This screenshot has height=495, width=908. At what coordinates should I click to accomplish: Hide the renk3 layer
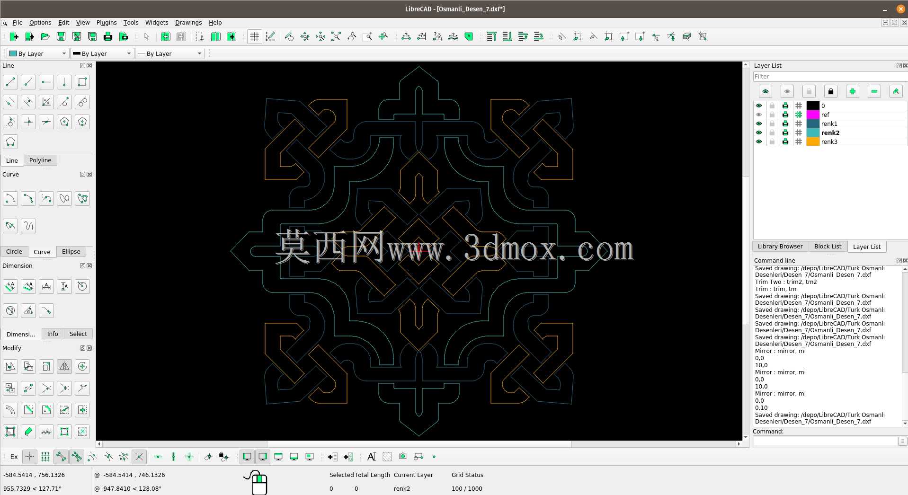coord(759,142)
